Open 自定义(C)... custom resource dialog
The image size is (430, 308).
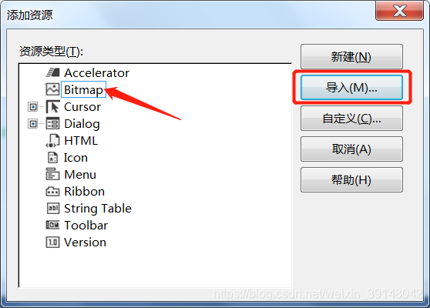click(351, 118)
